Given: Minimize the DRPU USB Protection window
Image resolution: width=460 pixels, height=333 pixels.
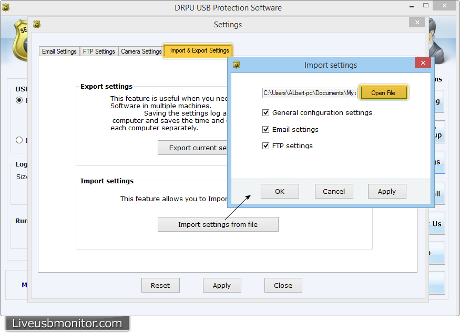Looking at the screenshot, I should click(x=412, y=6).
